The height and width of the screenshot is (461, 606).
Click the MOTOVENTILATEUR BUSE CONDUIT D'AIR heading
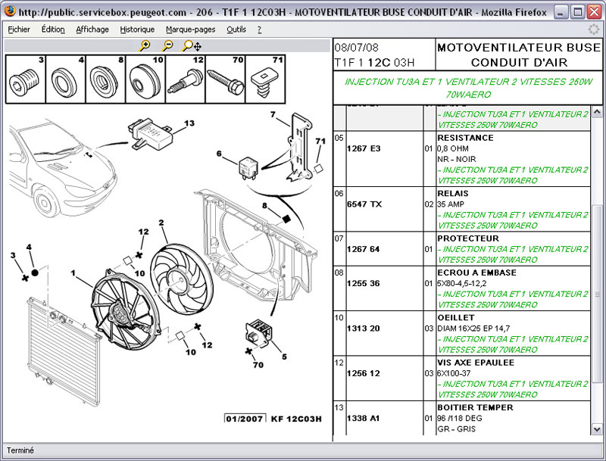click(x=519, y=55)
